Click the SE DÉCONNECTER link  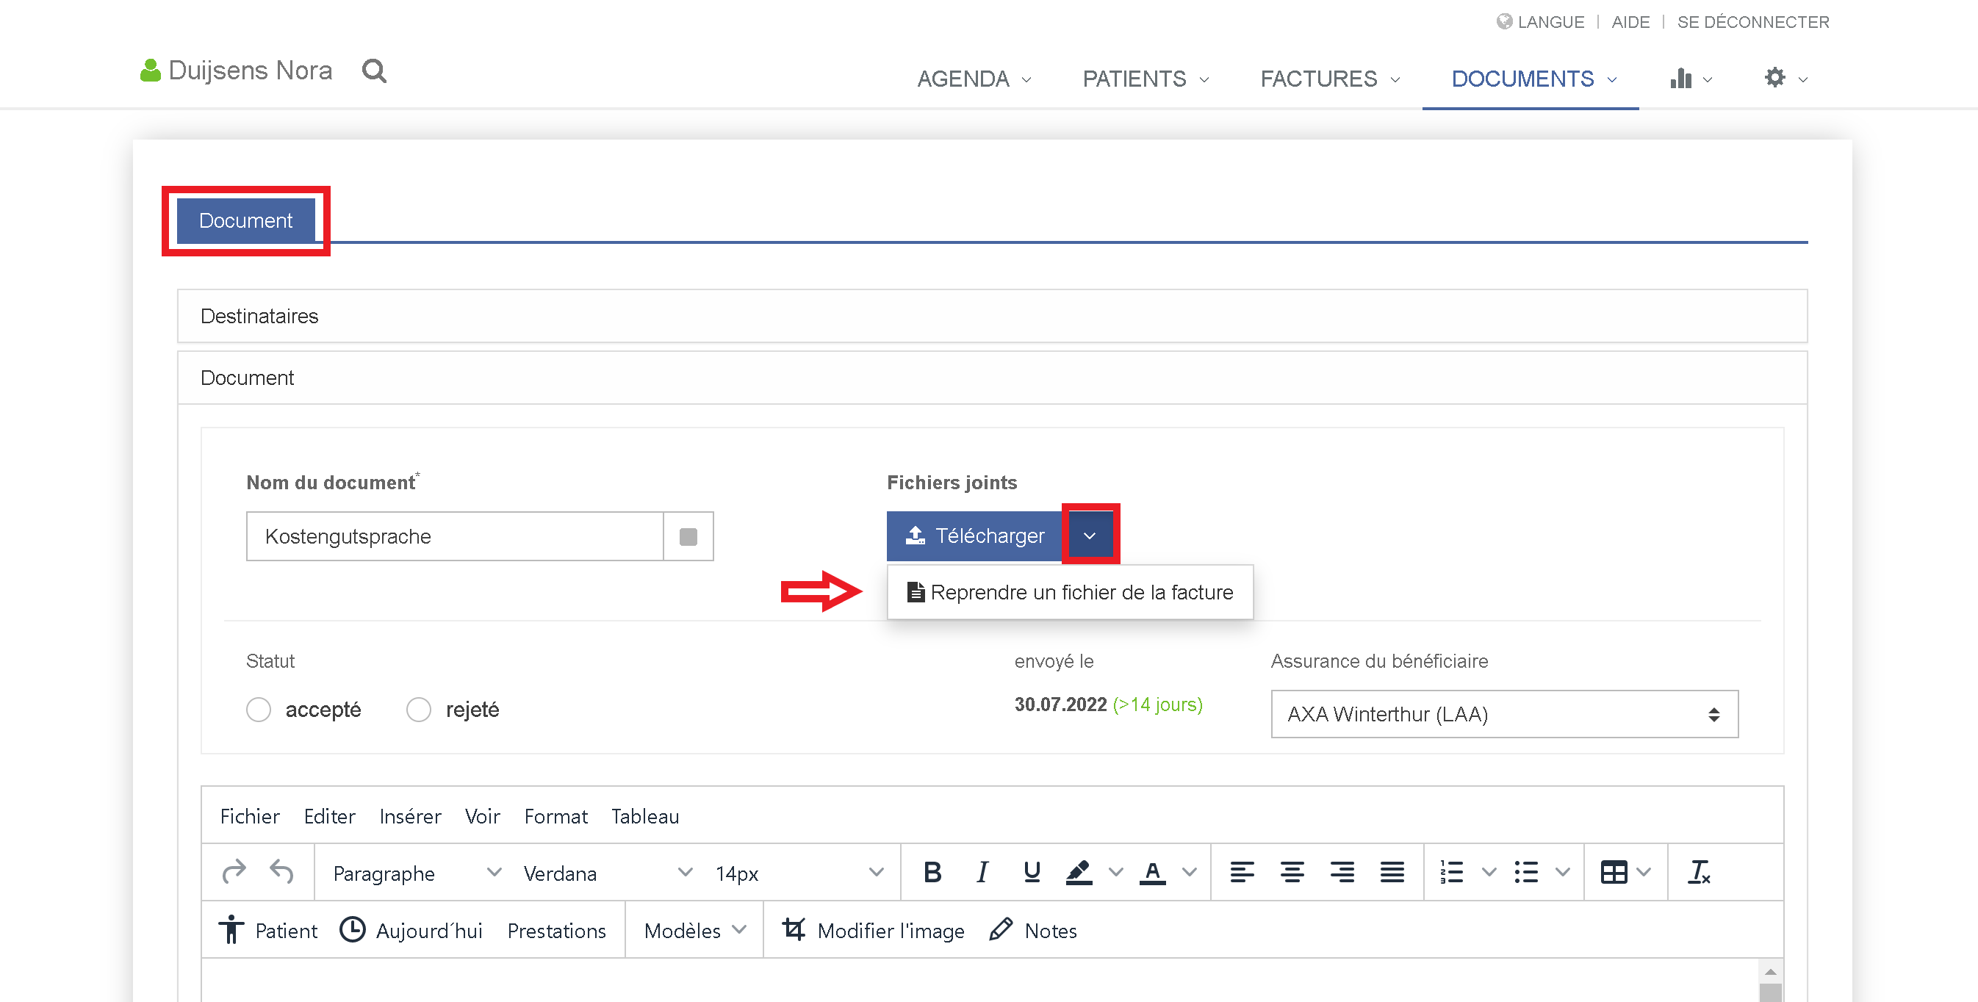click(1752, 22)
